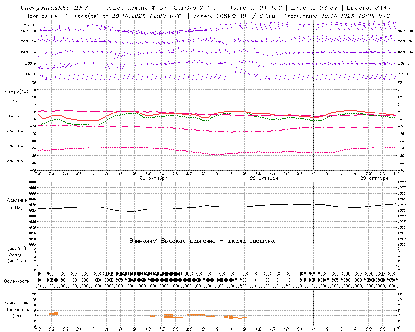
Task: Click the latitude value 'Широта: 52.87'
Action: tap(314, 8)
